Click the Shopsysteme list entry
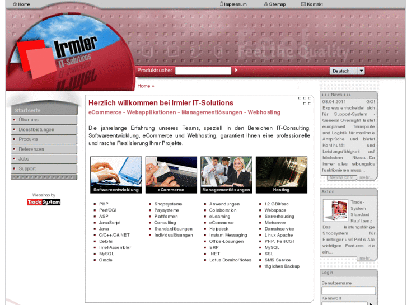 pyautogui.click(x=168, y=204)
